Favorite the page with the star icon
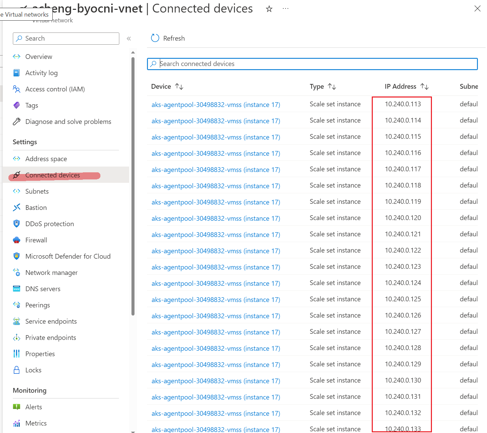 pyautogui.click(x=269, y=9)
